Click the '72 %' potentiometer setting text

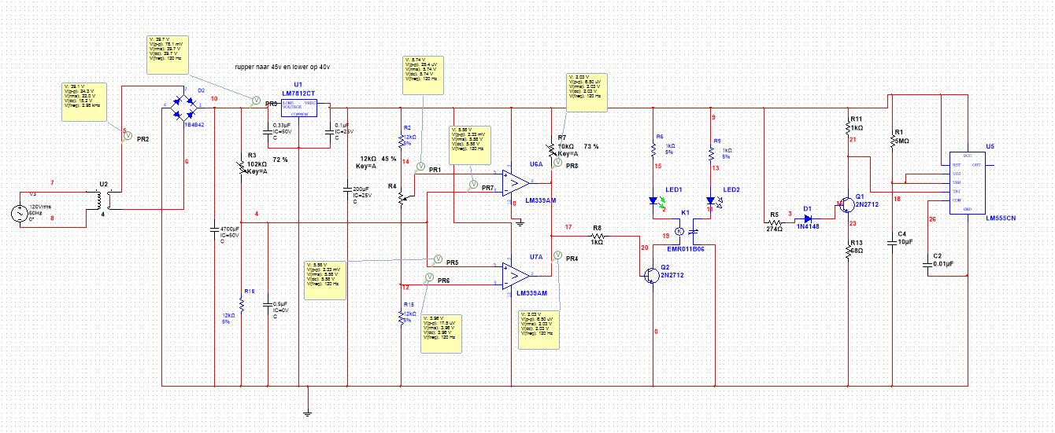point(279,160)
